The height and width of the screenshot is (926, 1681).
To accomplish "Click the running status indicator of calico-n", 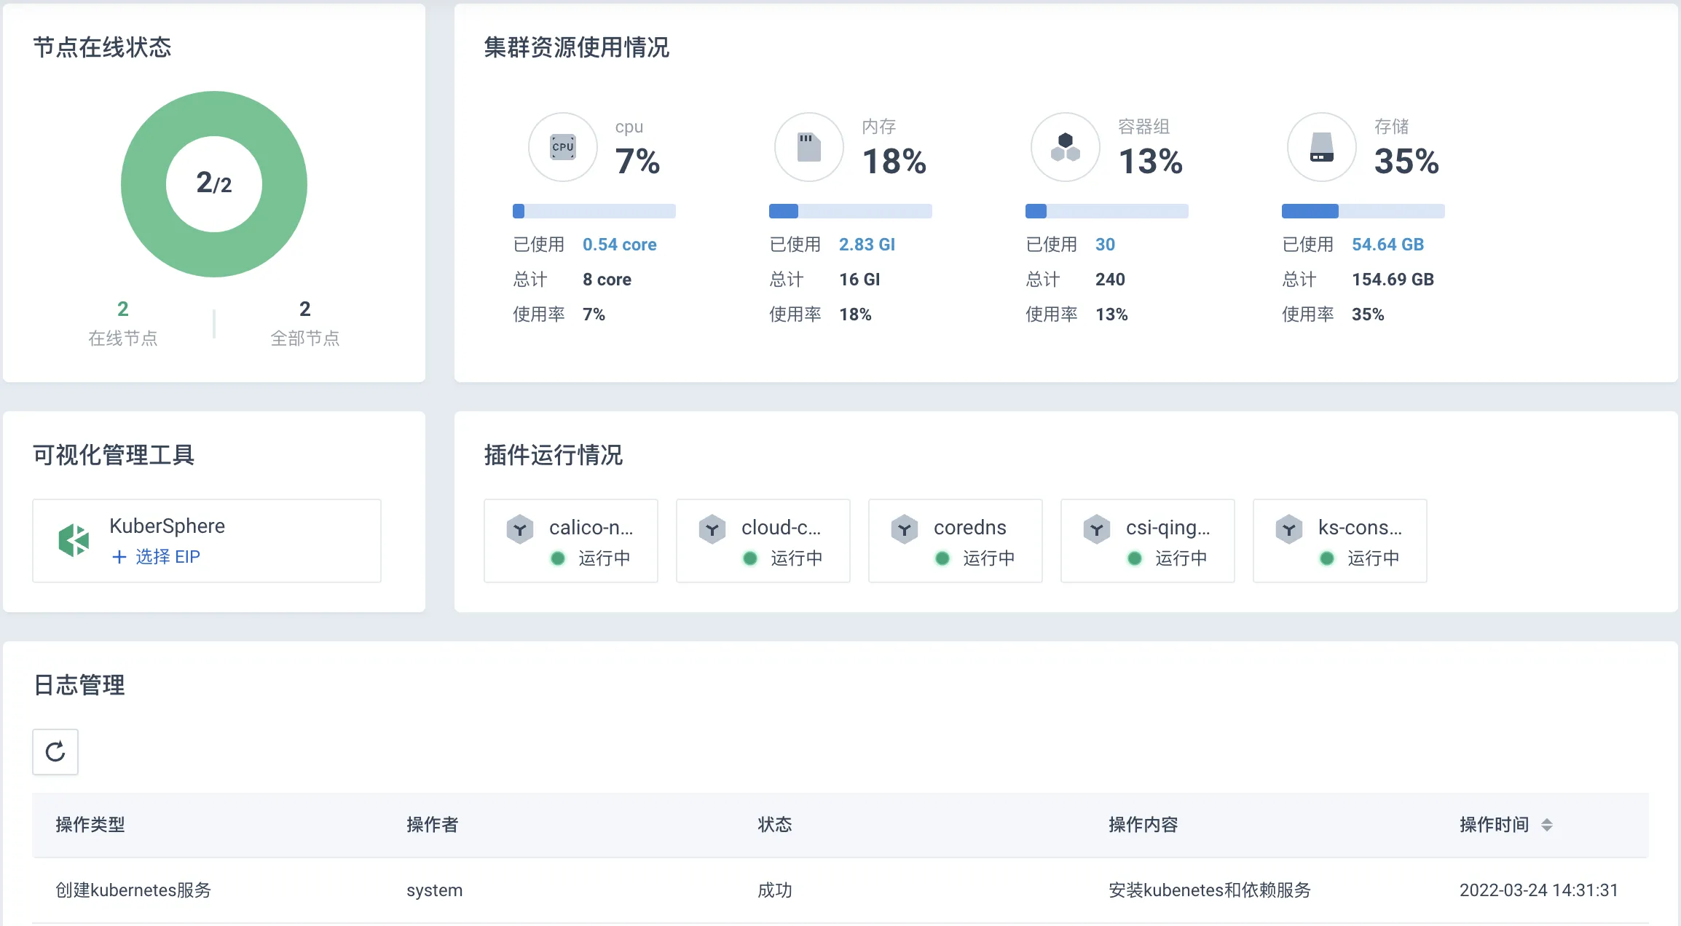I will (558, 558).
